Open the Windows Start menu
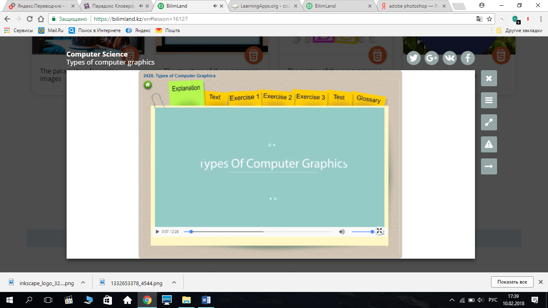The height and width of the screenshot is (308, 548). click(10, 300)
